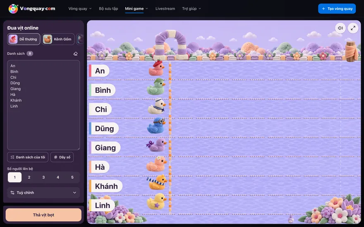Click the Vongquay.com logo

pos(32,9)
